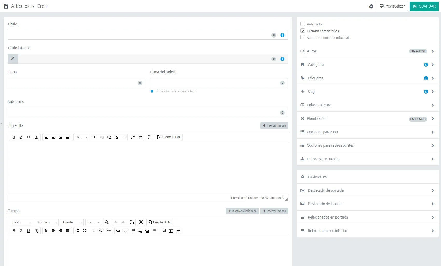Click Insertar imagen above Entradilla
Viewport: 441px width, 266px height.
pos(274,125)
